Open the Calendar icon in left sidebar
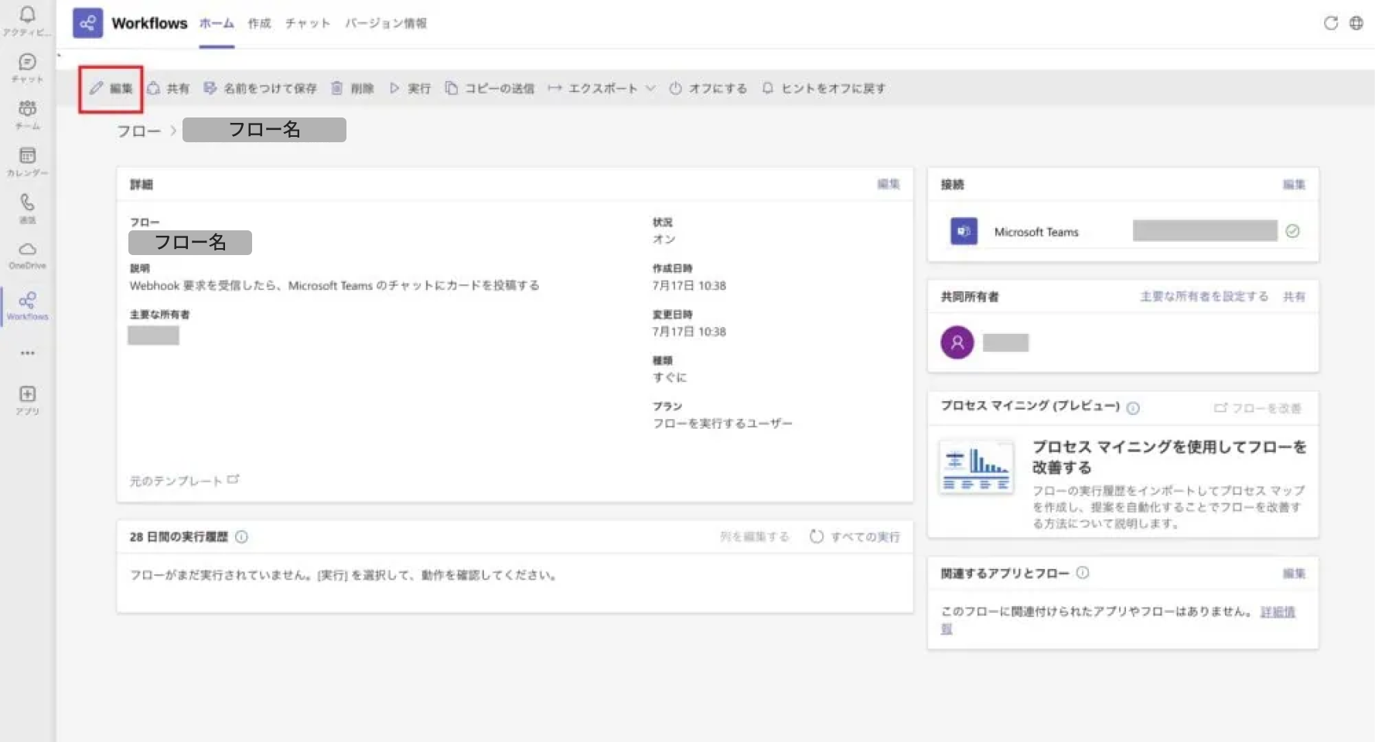The image size is (1375, 742). click(x=27, y=157)
